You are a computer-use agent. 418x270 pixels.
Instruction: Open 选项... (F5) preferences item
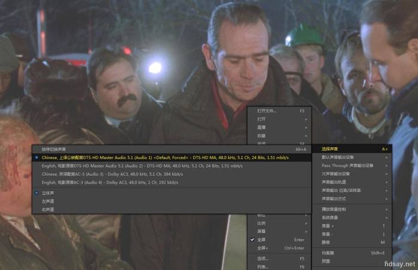[x=279, y=259]
